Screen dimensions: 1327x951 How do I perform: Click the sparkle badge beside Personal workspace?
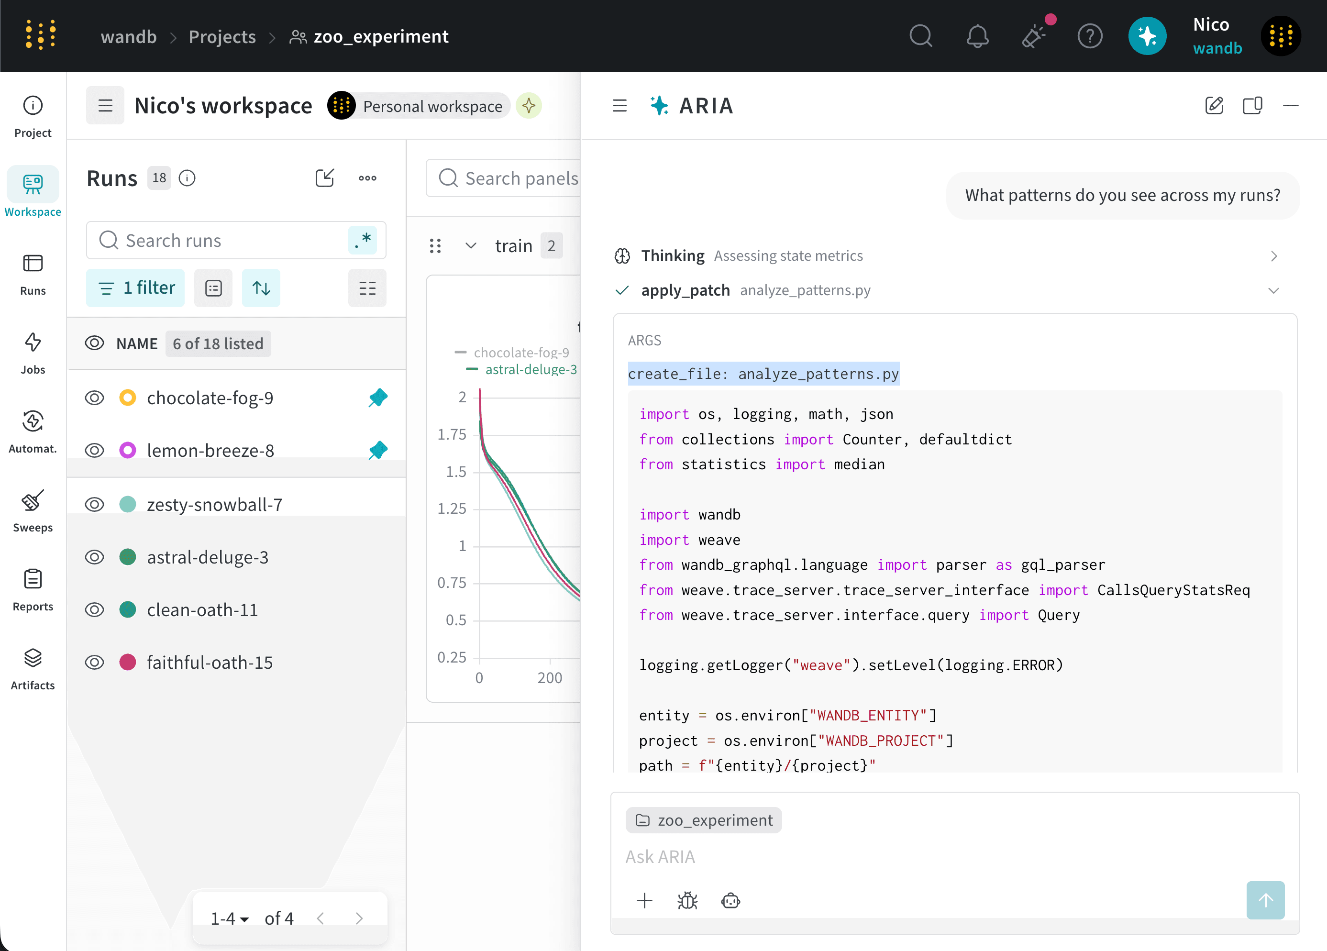[x=529, y=106]
